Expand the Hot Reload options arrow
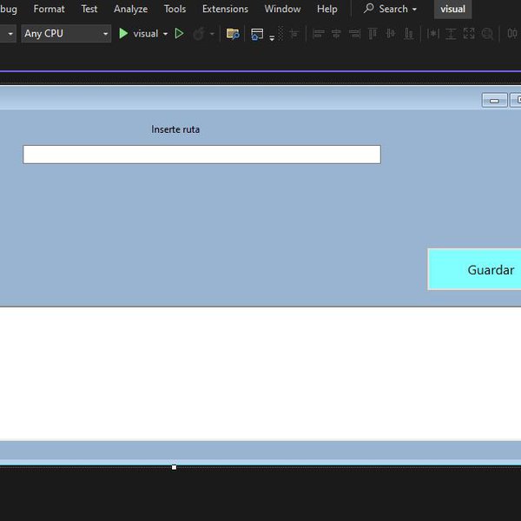This screenshot has height=521, width=521. [x=212, y=34]
